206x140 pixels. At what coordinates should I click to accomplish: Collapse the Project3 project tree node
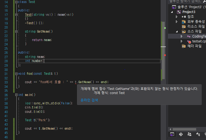pos(172,12)
